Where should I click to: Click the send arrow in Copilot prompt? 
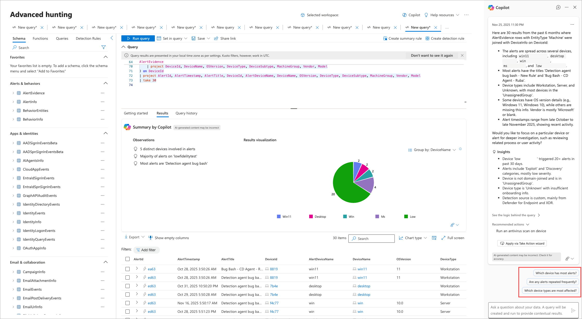click(x=573, y=310)
